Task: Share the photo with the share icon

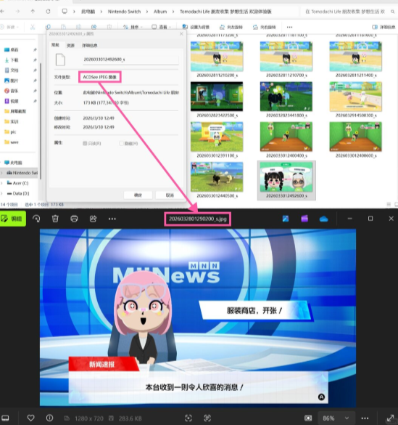Action: pyautogui.click(x=93, y=219)
